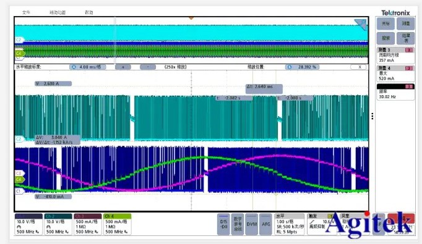Open the 水平 (Horizontal) badge showing 1.00 s/格
This screenshot has height=244, width=422.
tap(290, 224)
